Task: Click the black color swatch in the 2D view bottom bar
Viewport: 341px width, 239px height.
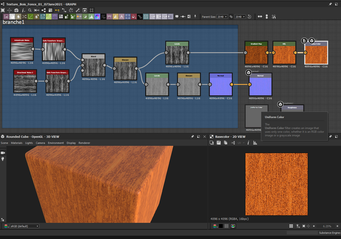Action: coord(221,226)
